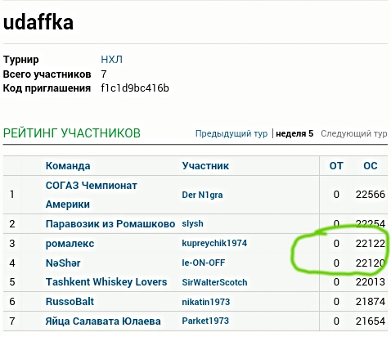Go to Предыдущий тур
The image size is (391, 337).
(231, 133)
